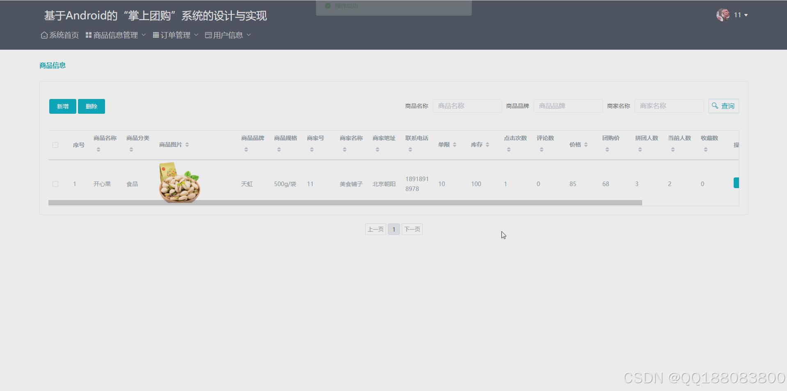Check the checkbox on the 开心果 row
The image size is (787, 391).
click(x=55, y=184)
